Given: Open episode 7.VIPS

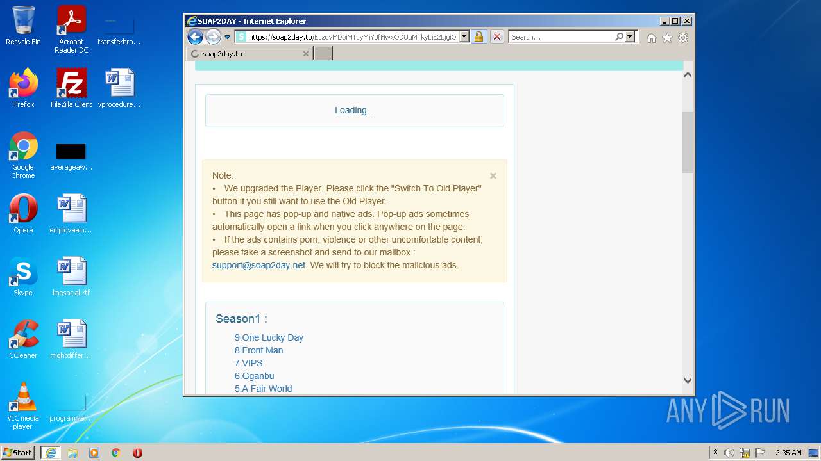Looking at the screenshot, I should click(x=248, y=363).
